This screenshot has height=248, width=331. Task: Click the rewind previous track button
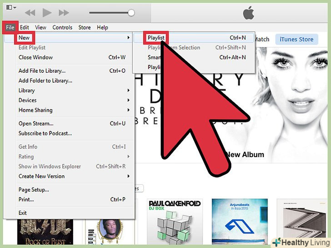pyautogui.click(x=30, y=13)
